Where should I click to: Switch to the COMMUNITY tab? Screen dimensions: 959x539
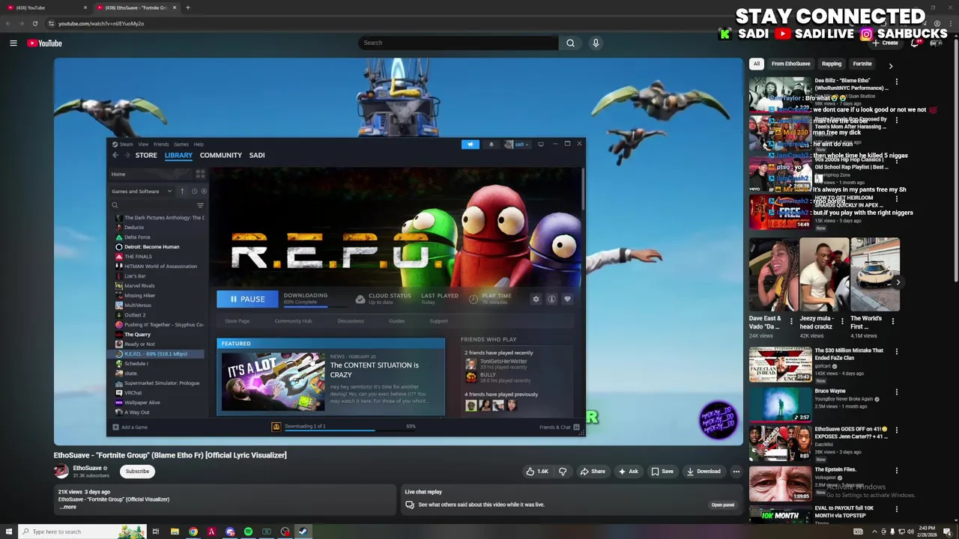pos(221,155)
